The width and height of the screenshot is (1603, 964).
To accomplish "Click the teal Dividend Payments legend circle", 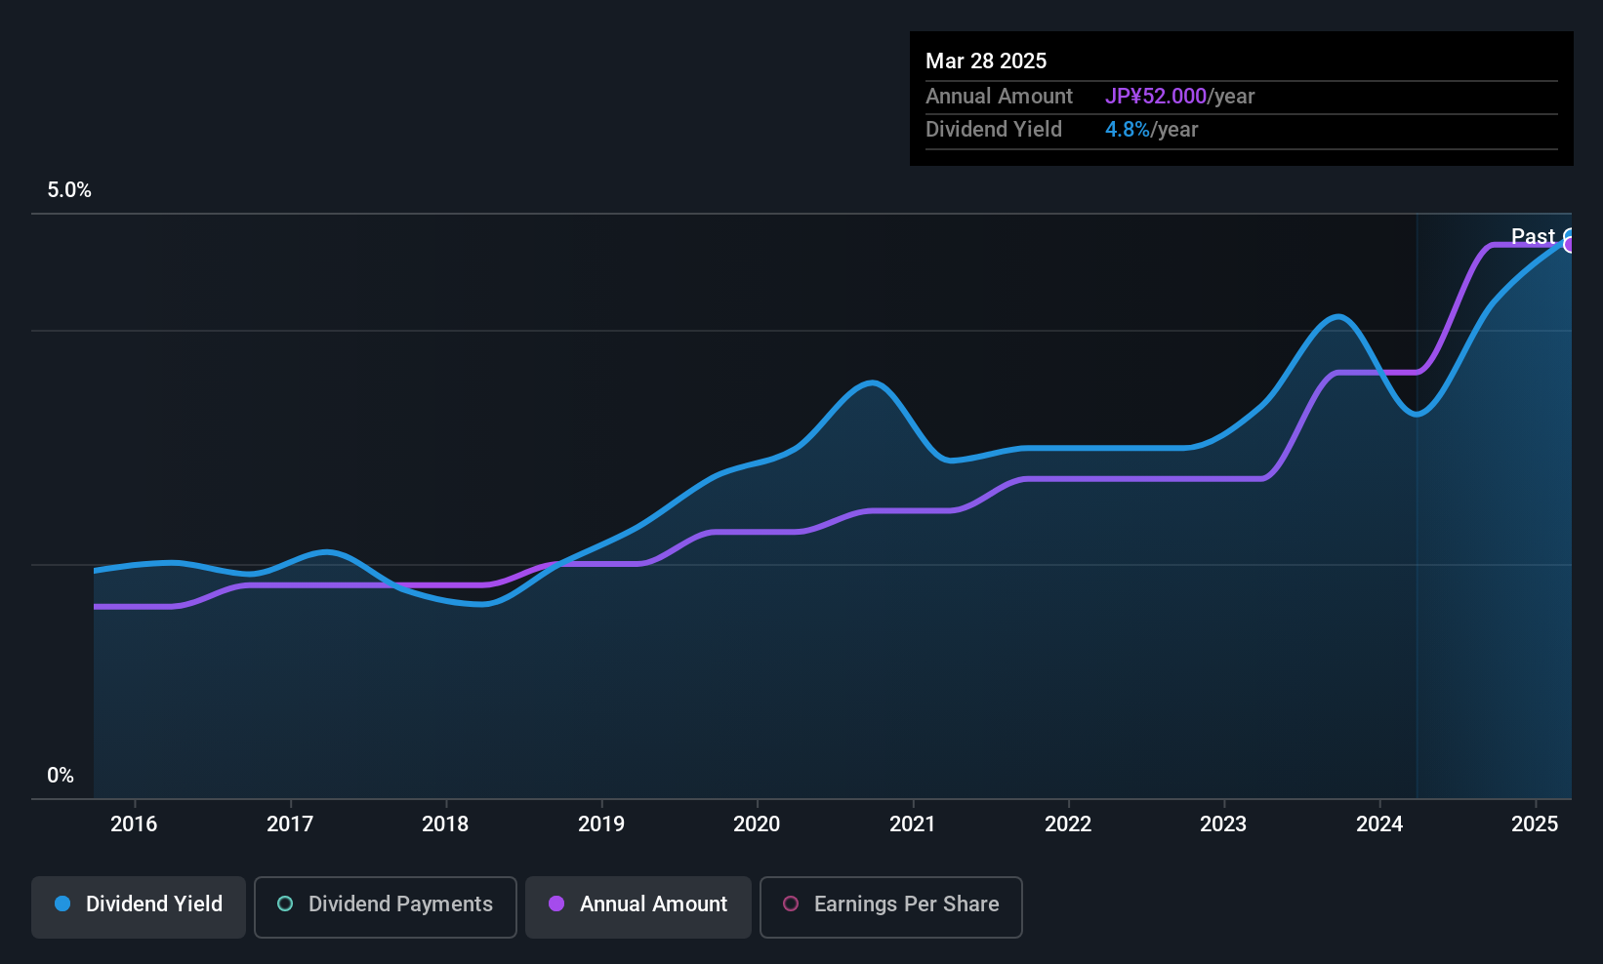I will point(285,904).
